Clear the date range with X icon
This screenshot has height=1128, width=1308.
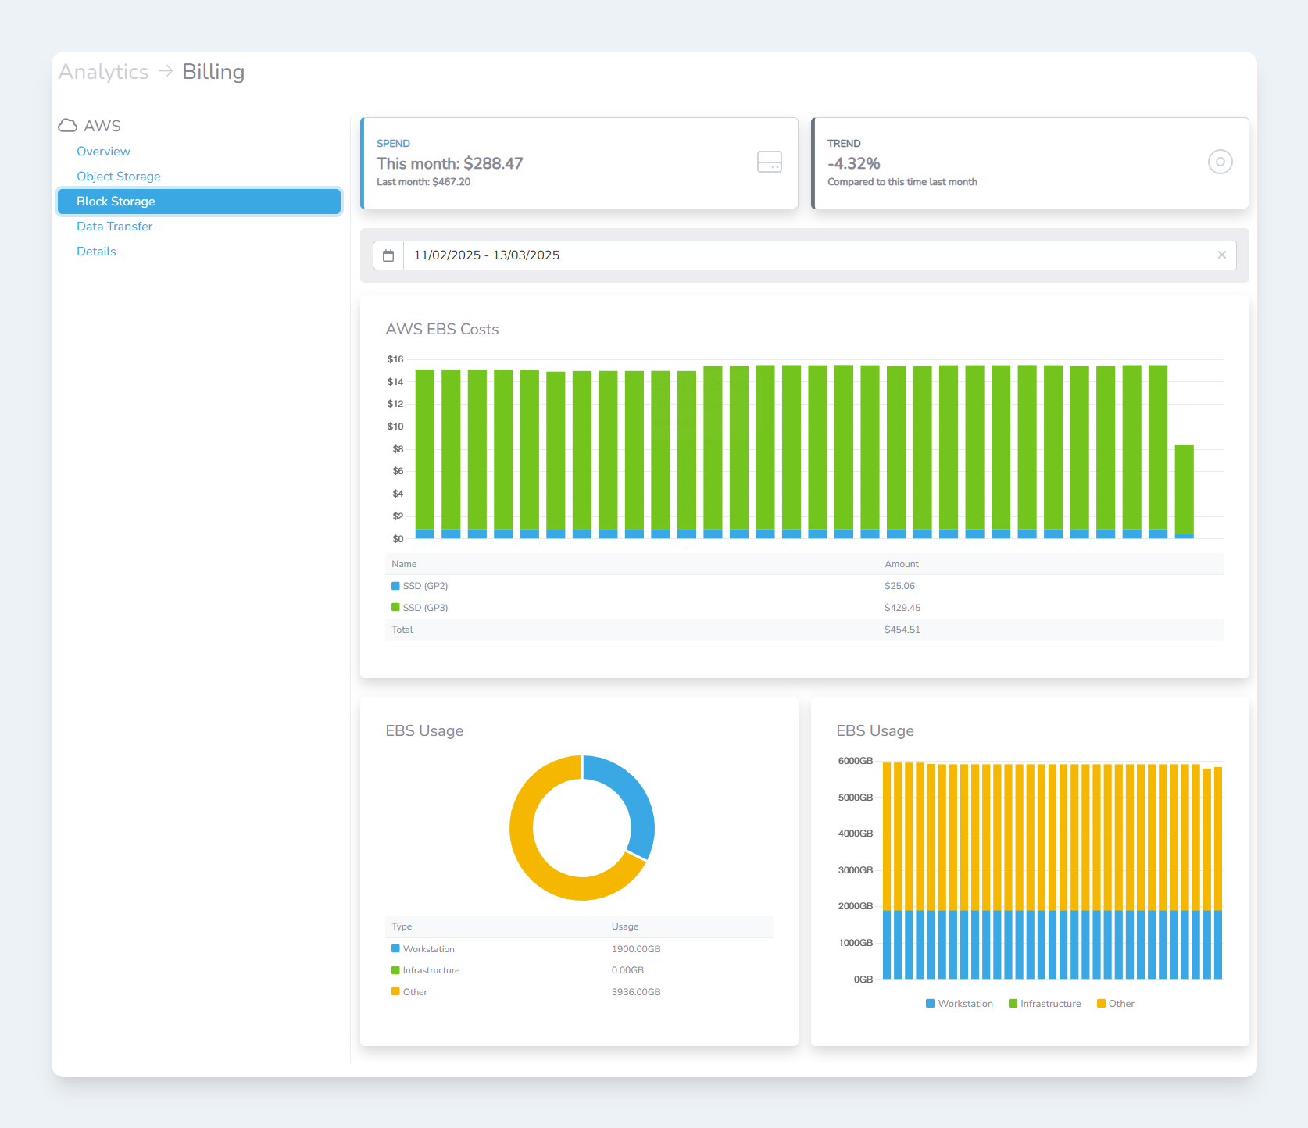(1221, 255)
